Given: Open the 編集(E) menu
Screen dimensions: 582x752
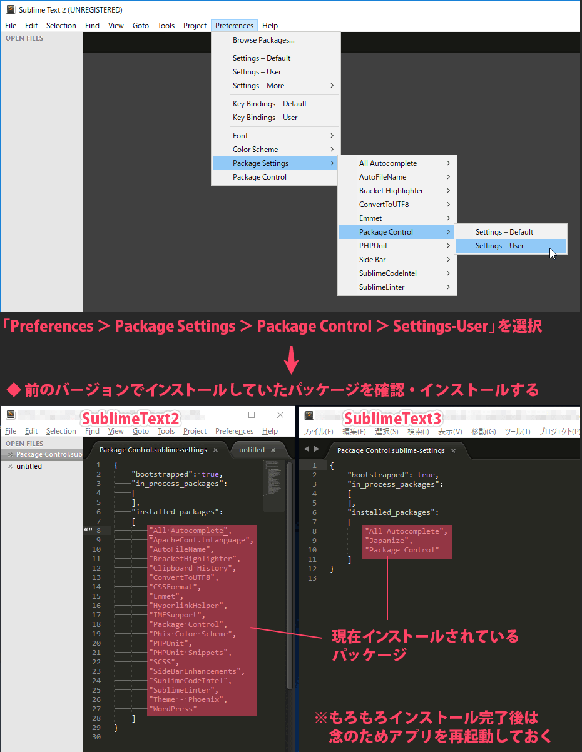Looking at the screenshot, I should click(x=354, y=432).
